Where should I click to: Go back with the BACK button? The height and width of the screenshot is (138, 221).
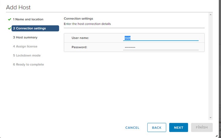157,127
